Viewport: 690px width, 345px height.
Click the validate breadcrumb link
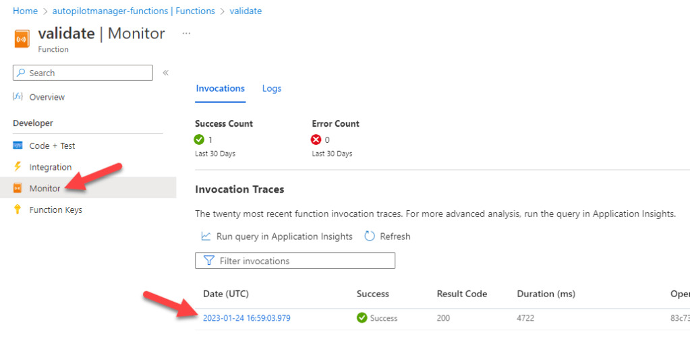point(246,11)
